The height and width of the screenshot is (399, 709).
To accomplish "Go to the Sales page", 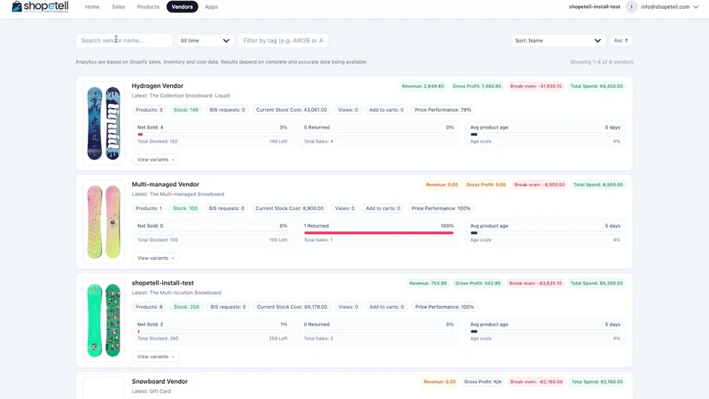I will point(119,7).
